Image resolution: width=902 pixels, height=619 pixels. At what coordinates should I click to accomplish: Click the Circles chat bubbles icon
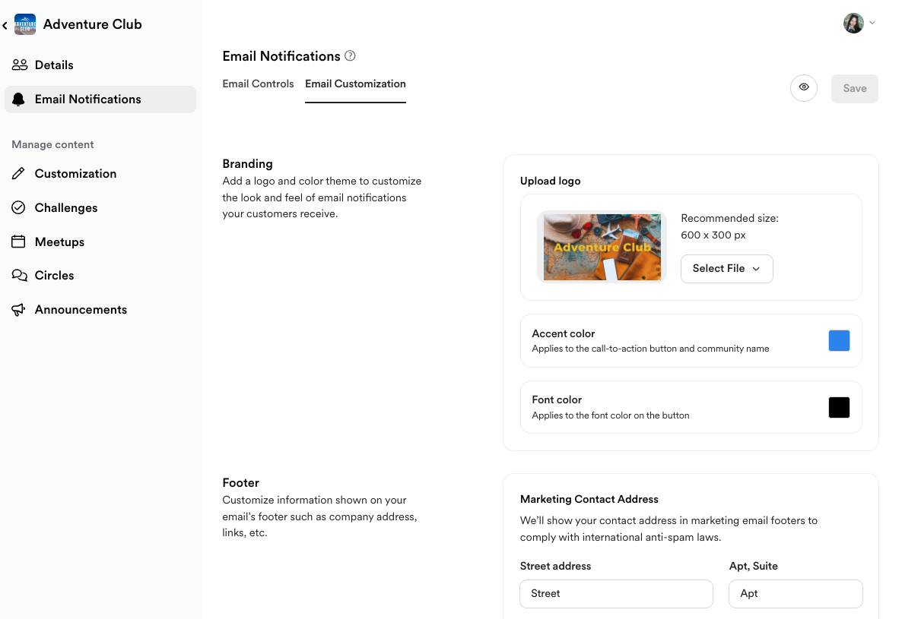click(19, 276)
